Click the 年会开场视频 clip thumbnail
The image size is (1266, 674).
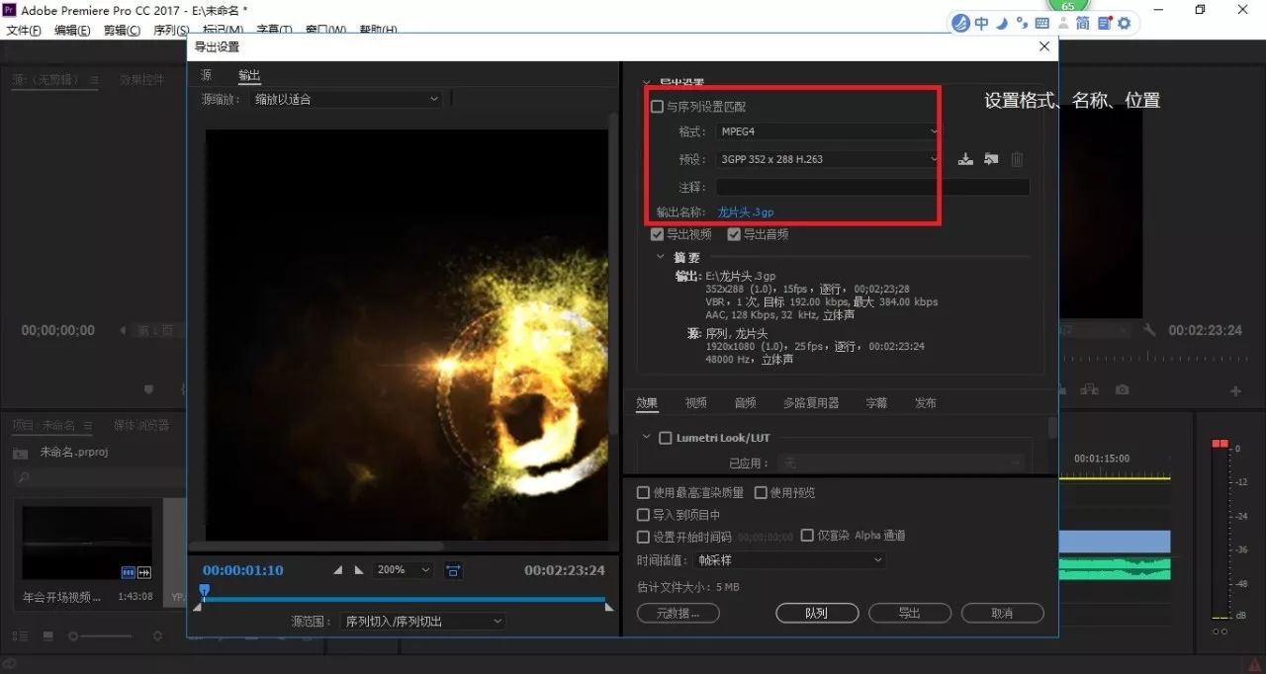point(87,544)
